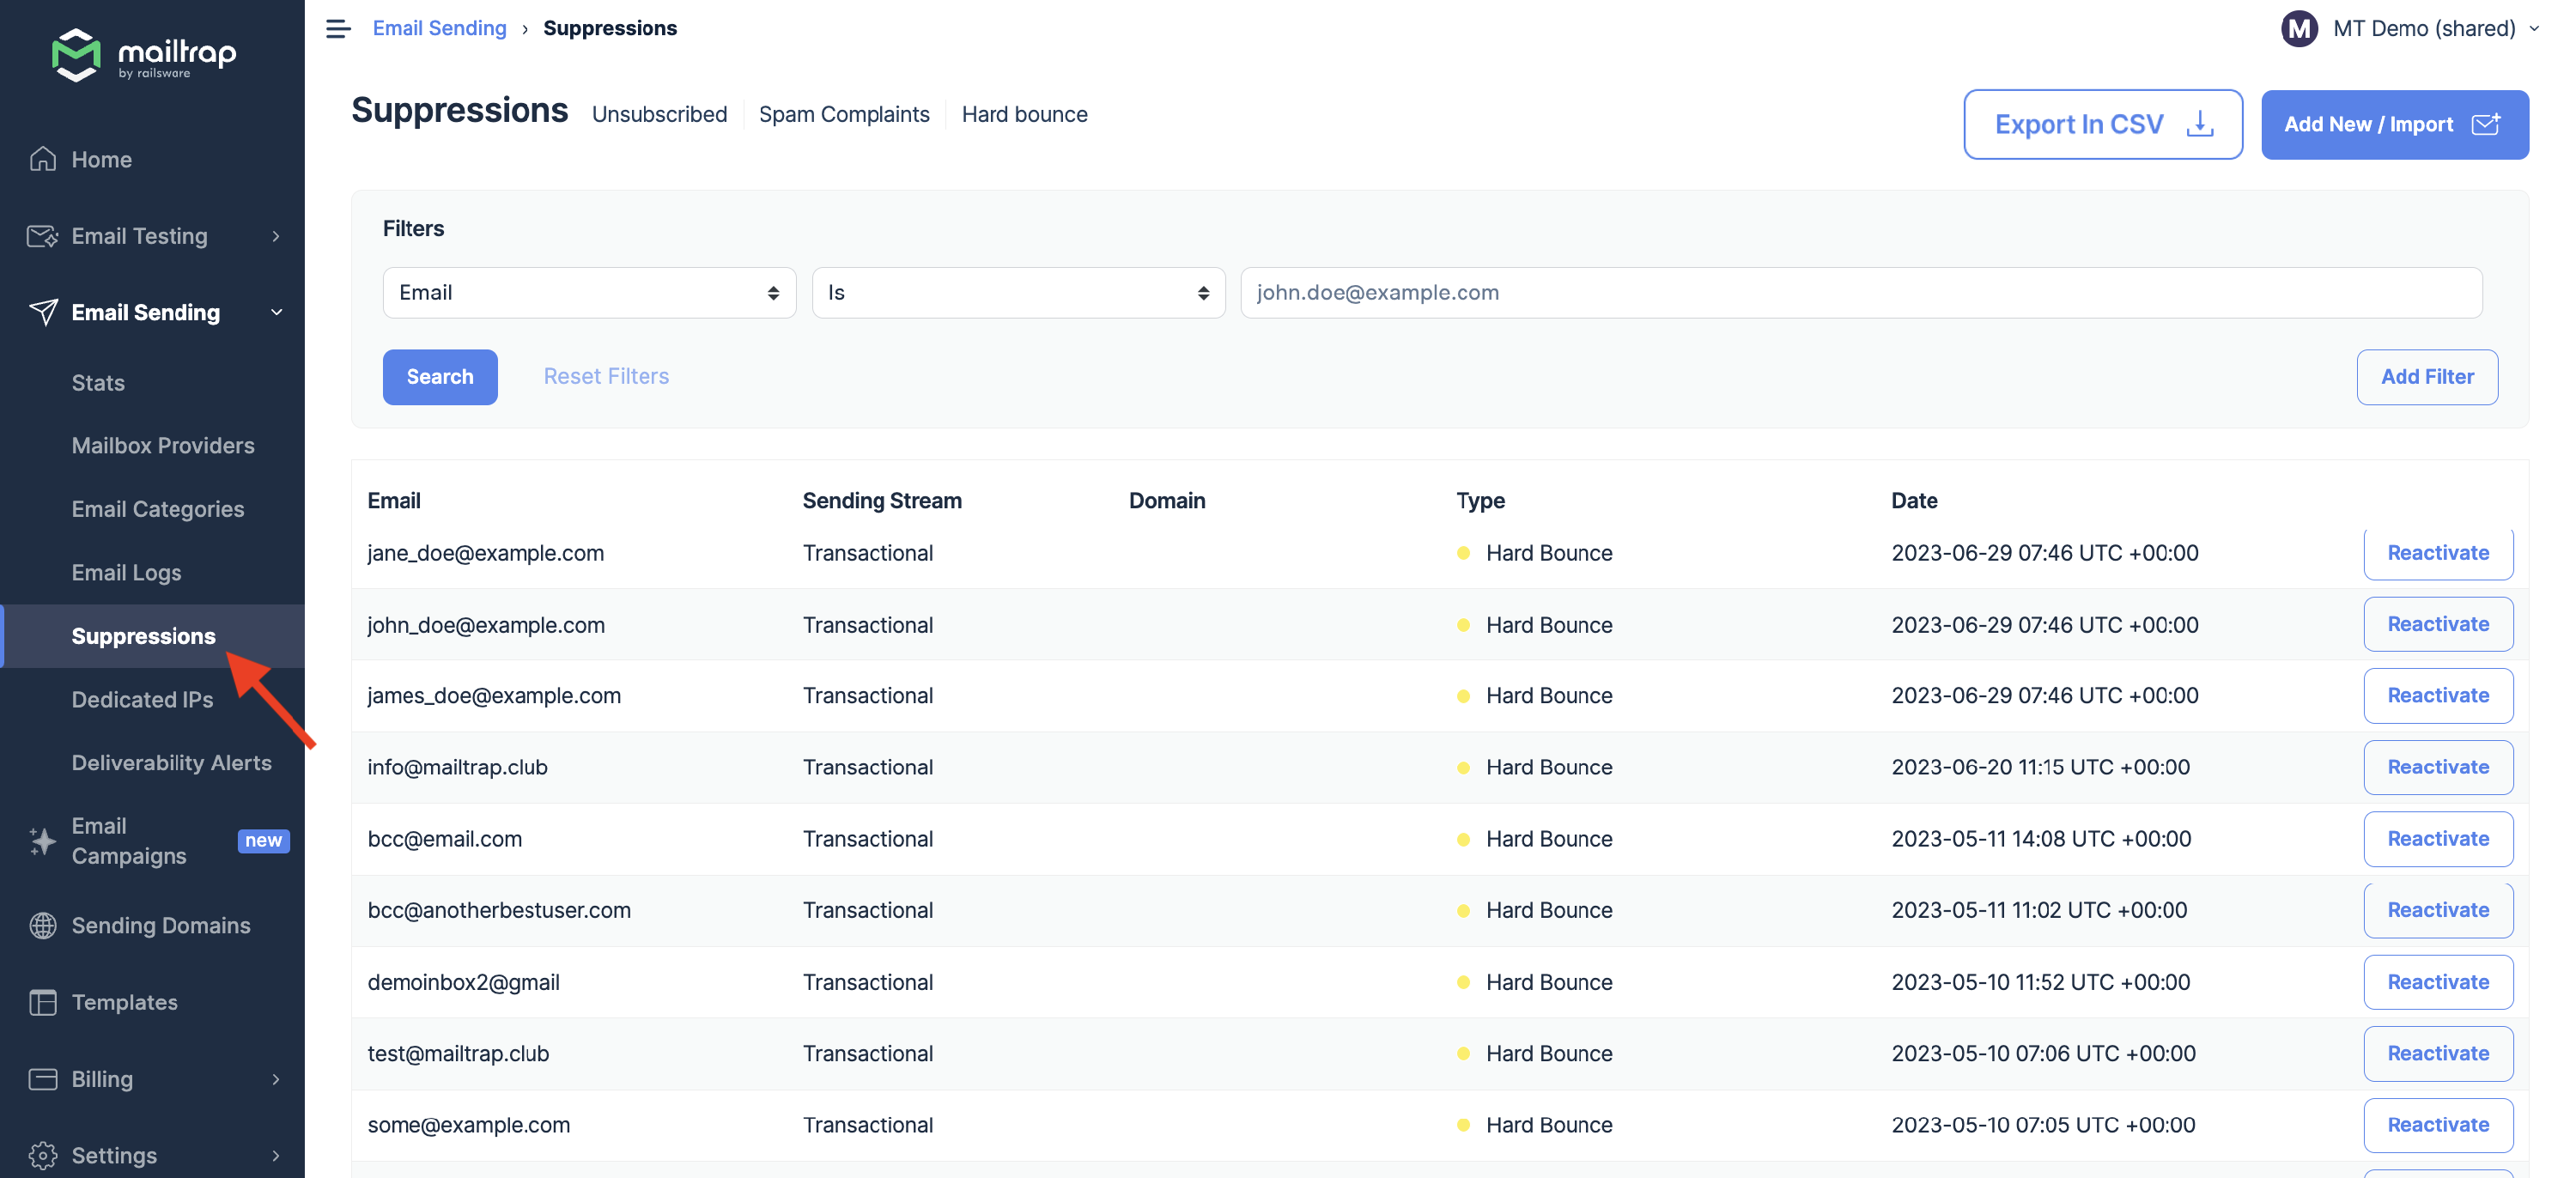Click the Mailtrap logo

click(143, 55)
